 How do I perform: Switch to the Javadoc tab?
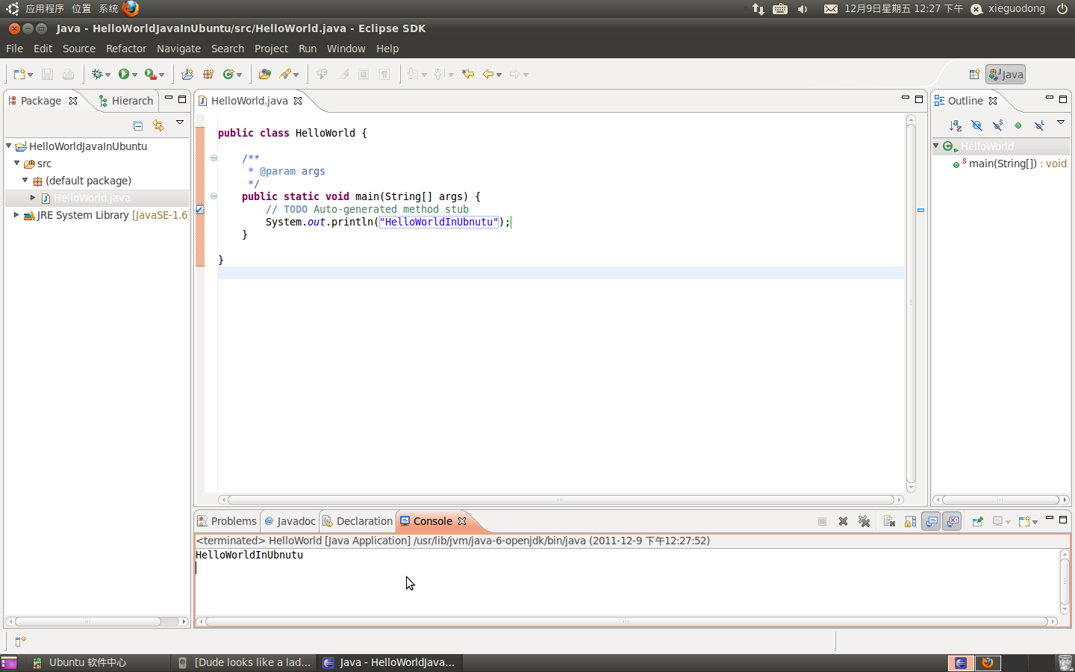tap(290, 521)
